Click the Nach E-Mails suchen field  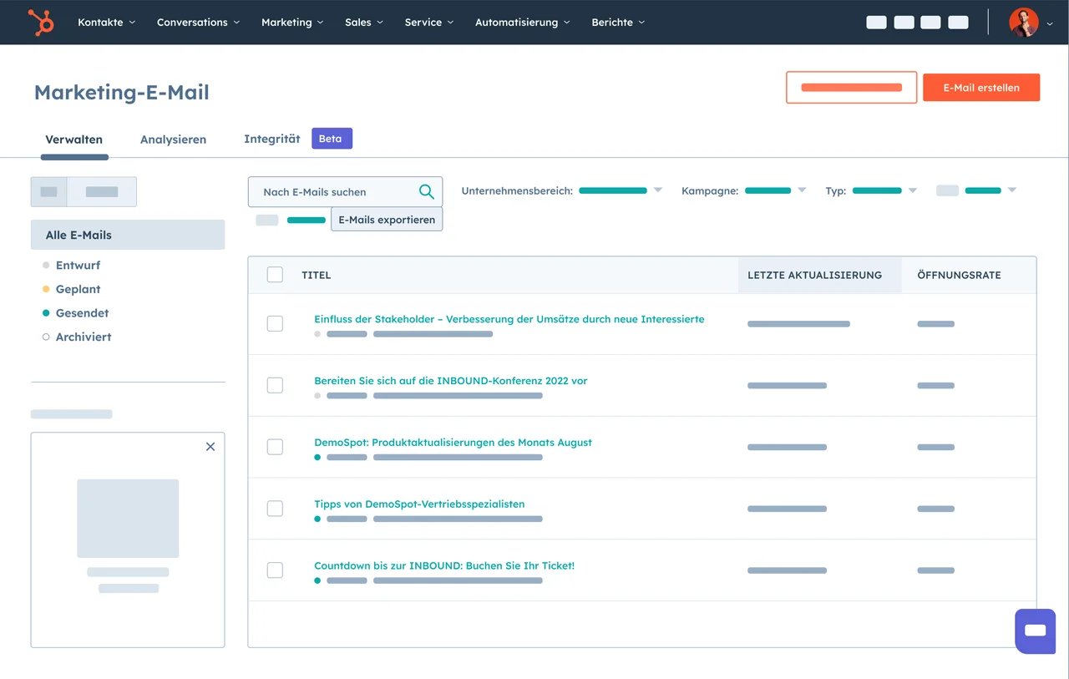[x=334, y=192]
